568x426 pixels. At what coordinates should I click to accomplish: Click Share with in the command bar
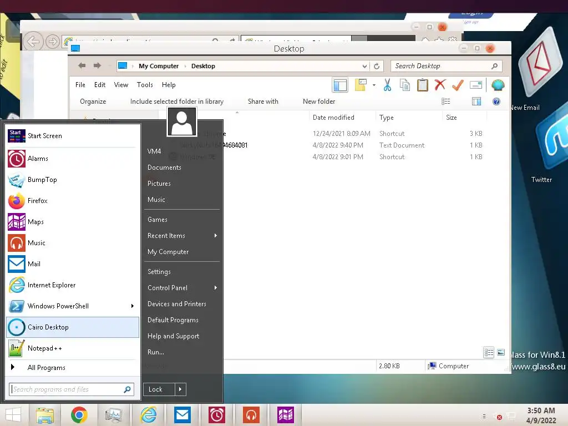[263, 102]
